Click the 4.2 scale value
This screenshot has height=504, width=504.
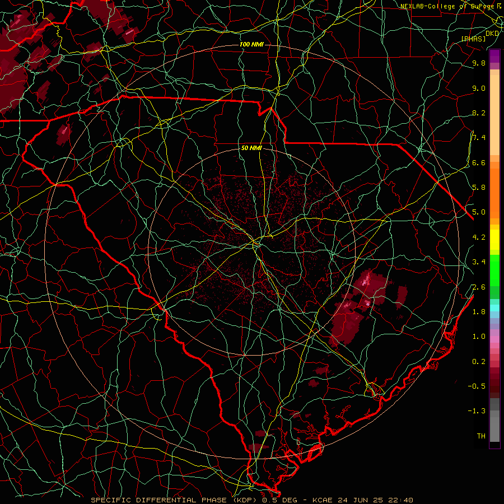[479, 237]
